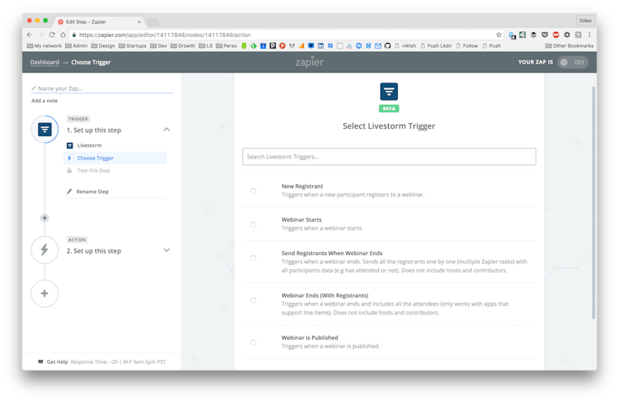This screenshot has height=402, width=619.
Task: Click the Livestorm trigger step circle icon
Action: coord(45,129)
